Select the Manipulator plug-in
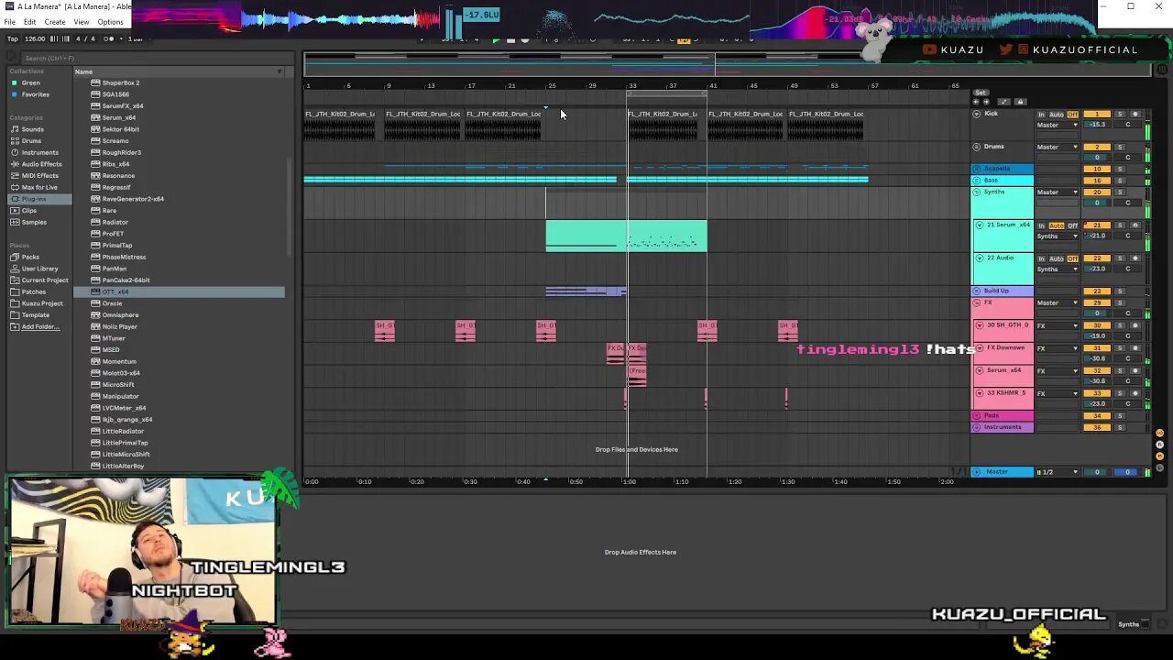 120,396
